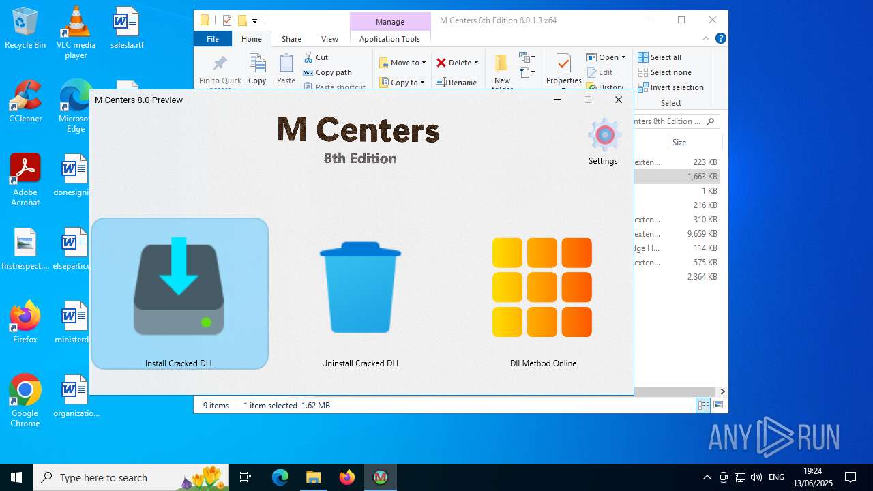Collapse the Explorer ribbon chevron
Screen dimensions: 873x491
pos(707,39)
